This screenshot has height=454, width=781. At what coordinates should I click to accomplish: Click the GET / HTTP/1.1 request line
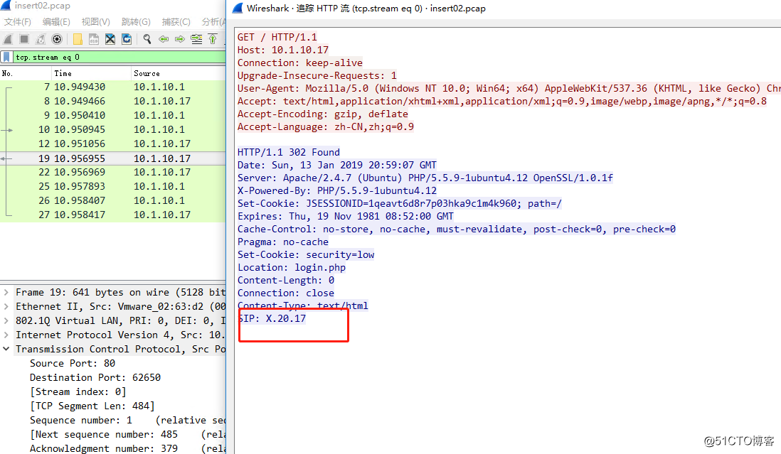[277, 37]
